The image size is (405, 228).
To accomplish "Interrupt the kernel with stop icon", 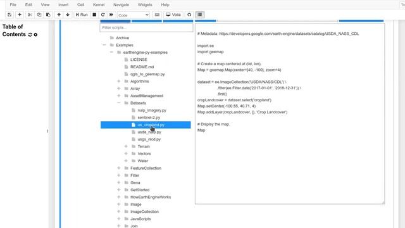I will coord(94,15).
